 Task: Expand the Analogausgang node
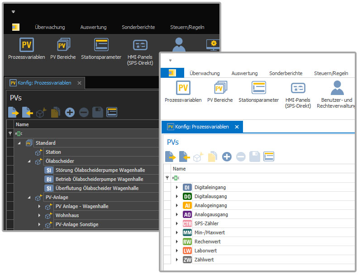(x=177, y=214)
